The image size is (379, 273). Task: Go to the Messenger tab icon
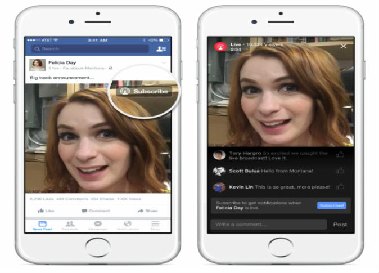coord(98,225)
